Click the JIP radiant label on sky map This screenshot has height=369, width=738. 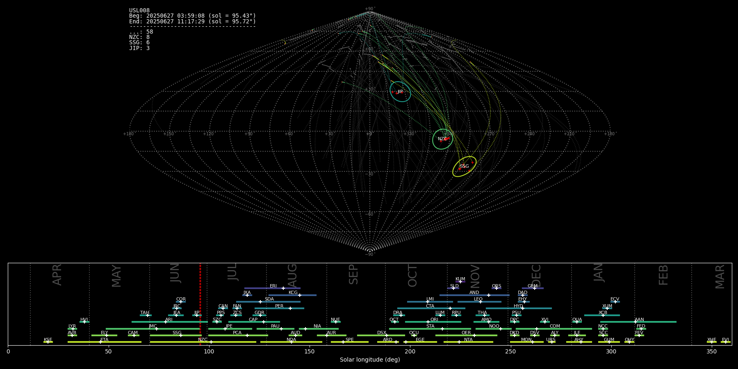pyautogui.click(x=400, y=92)
